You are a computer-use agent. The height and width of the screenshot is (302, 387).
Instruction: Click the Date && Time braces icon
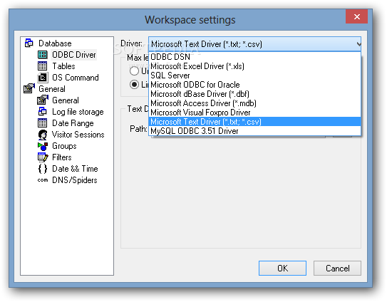43,169
